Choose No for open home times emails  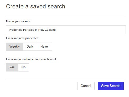(x=23, y=67)
